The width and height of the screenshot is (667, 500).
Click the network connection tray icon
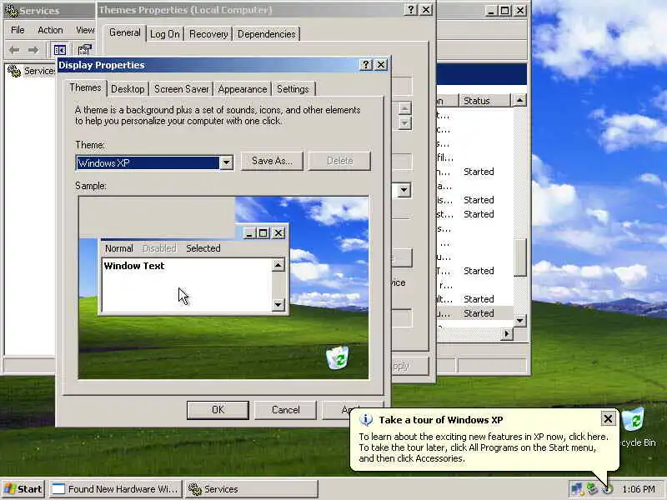(x=577, y=489)
